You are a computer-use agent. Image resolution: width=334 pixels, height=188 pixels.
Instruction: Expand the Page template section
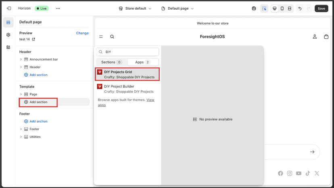click(x=21, y=94)
